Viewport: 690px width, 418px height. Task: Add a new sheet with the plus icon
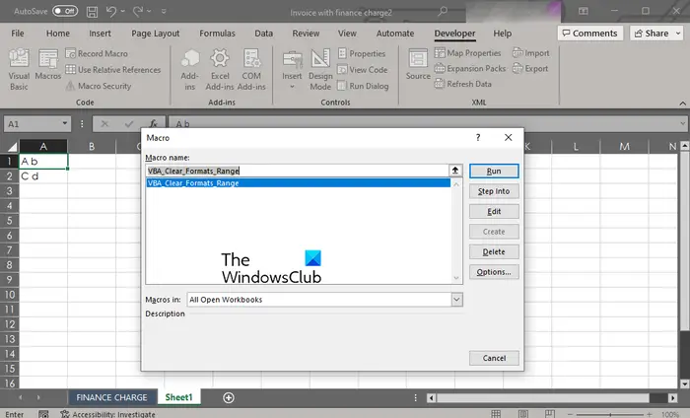(229, 397)
